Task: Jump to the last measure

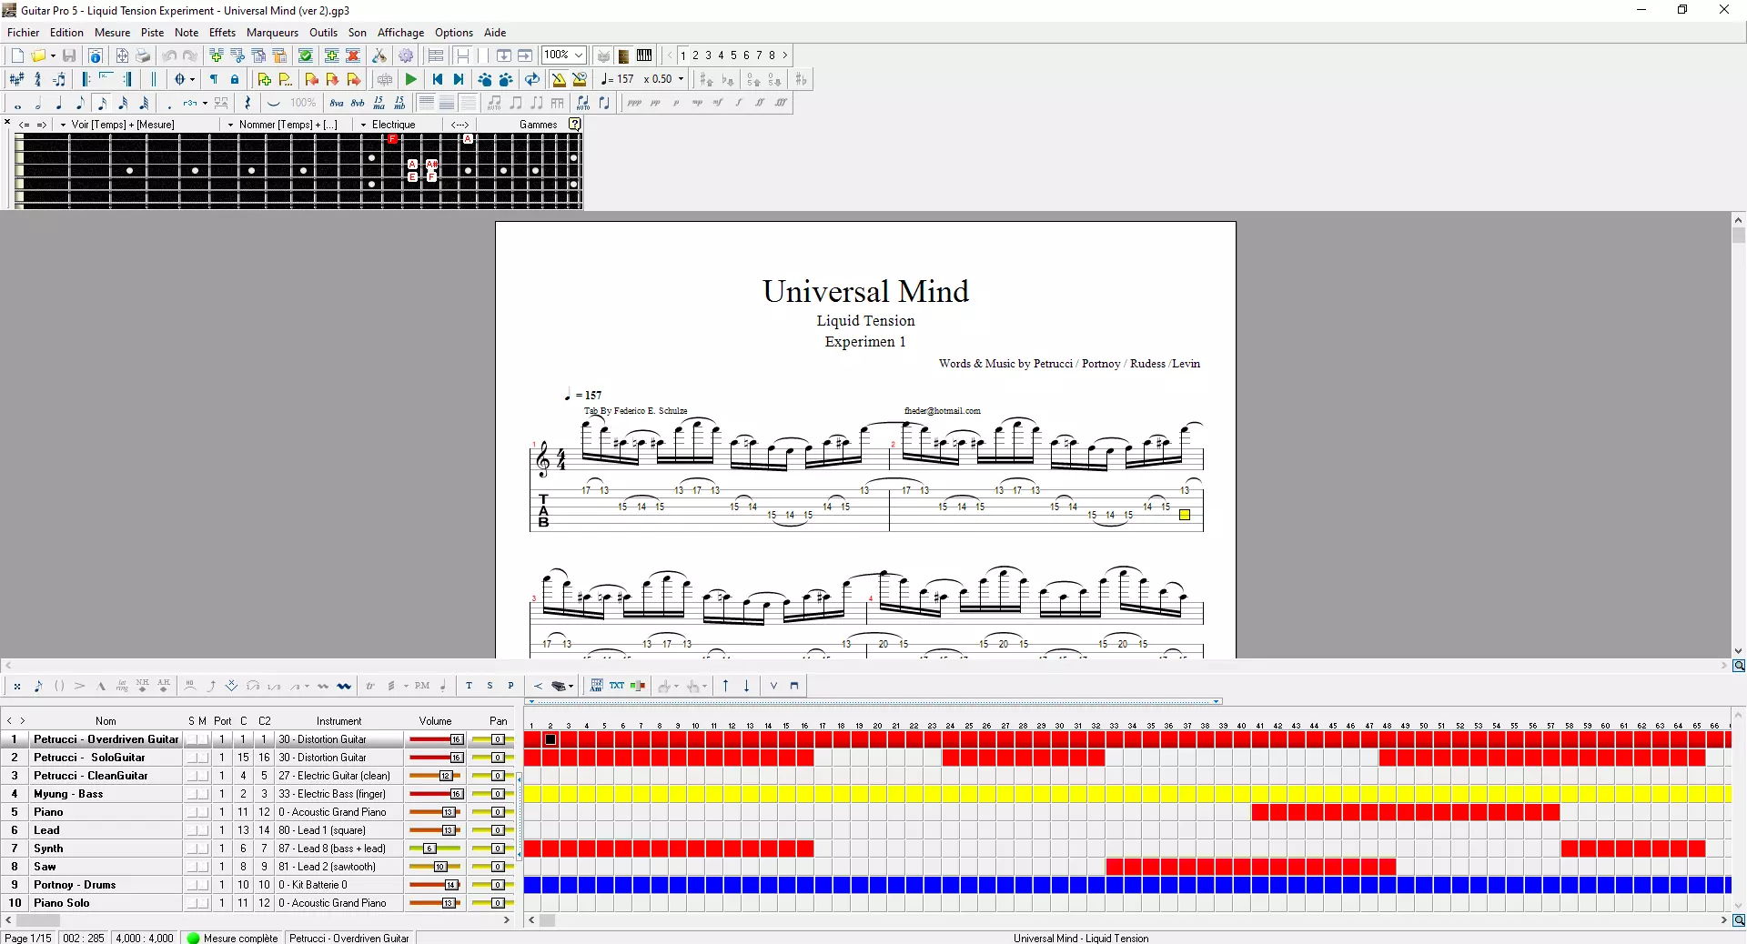Action: pos(459,79)
